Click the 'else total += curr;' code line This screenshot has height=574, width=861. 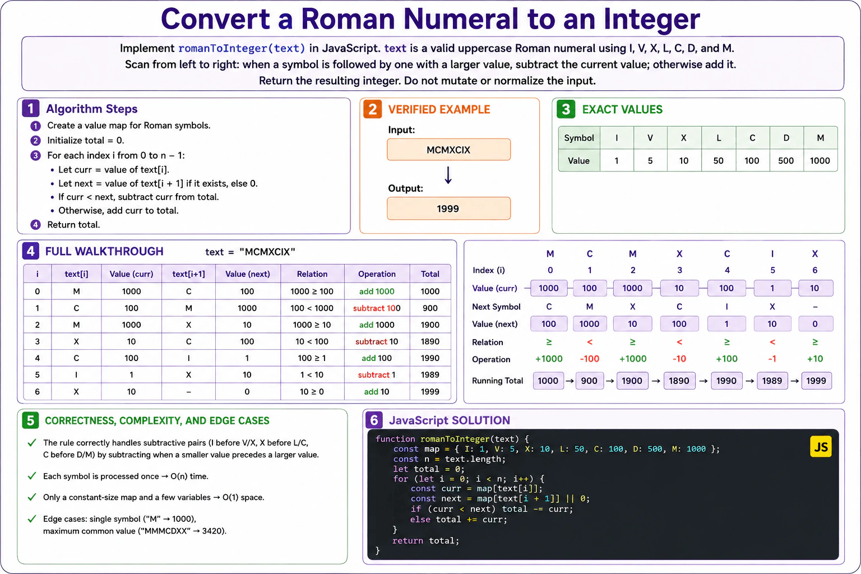pyautogui.click(x=459, y=520)
